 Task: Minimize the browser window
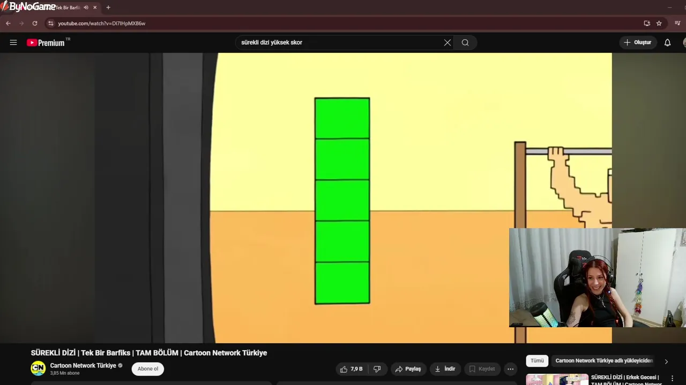coord(669,7)
